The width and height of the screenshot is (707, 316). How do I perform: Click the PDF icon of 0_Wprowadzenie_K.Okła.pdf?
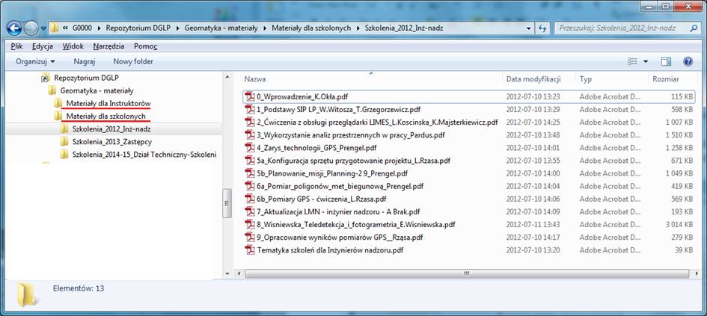[251, 96]
